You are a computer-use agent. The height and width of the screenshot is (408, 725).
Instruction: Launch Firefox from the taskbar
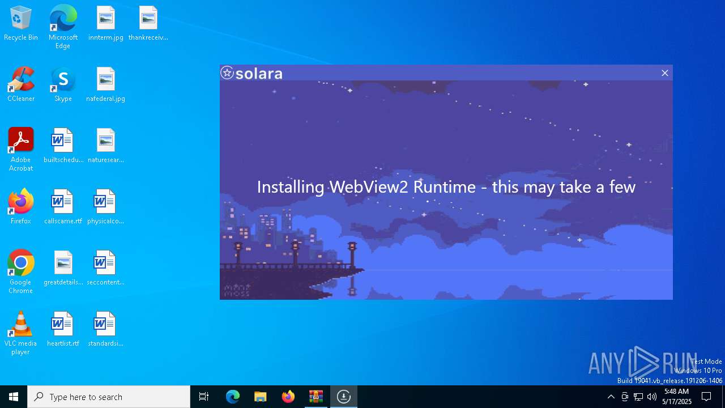click(288, 397)
